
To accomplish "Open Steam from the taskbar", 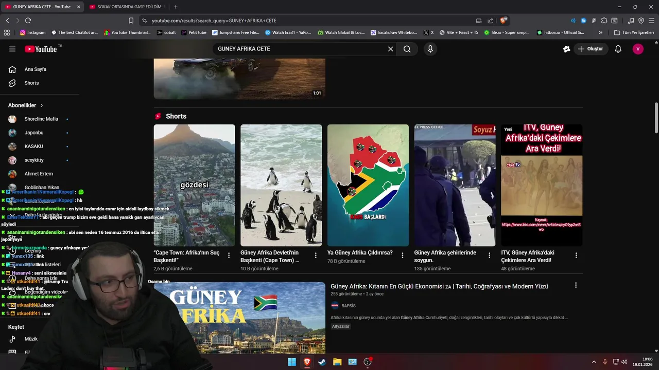I will 322,362.
